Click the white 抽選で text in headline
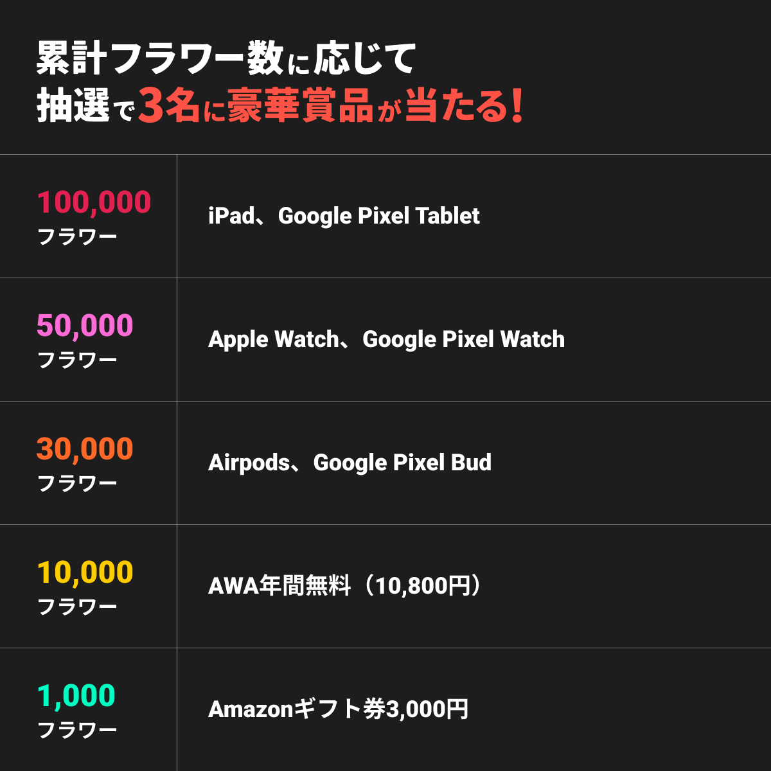Image resolution: width=771 pixels, height=771 pixels. (85, 107)
